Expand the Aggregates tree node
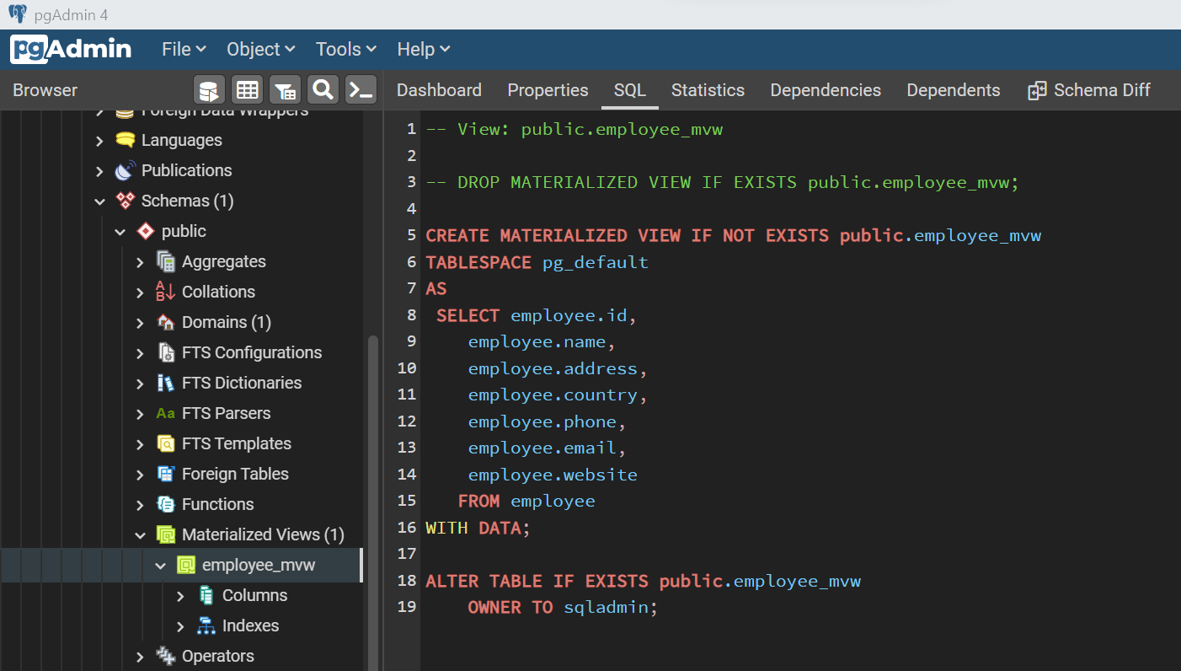 [140, 261]
